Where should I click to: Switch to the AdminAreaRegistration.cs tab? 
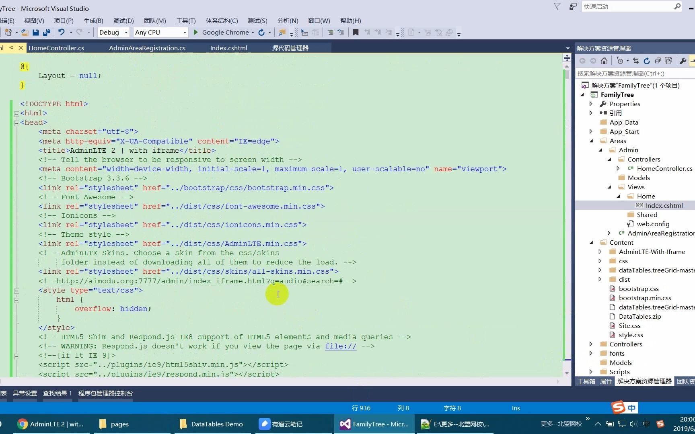[x=147, y=48]
